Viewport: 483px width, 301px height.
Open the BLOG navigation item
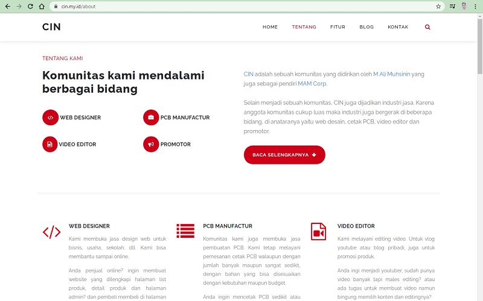(366, 27)
